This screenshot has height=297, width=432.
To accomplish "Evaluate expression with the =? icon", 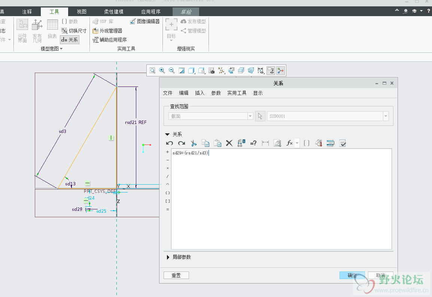I will 253,143.
